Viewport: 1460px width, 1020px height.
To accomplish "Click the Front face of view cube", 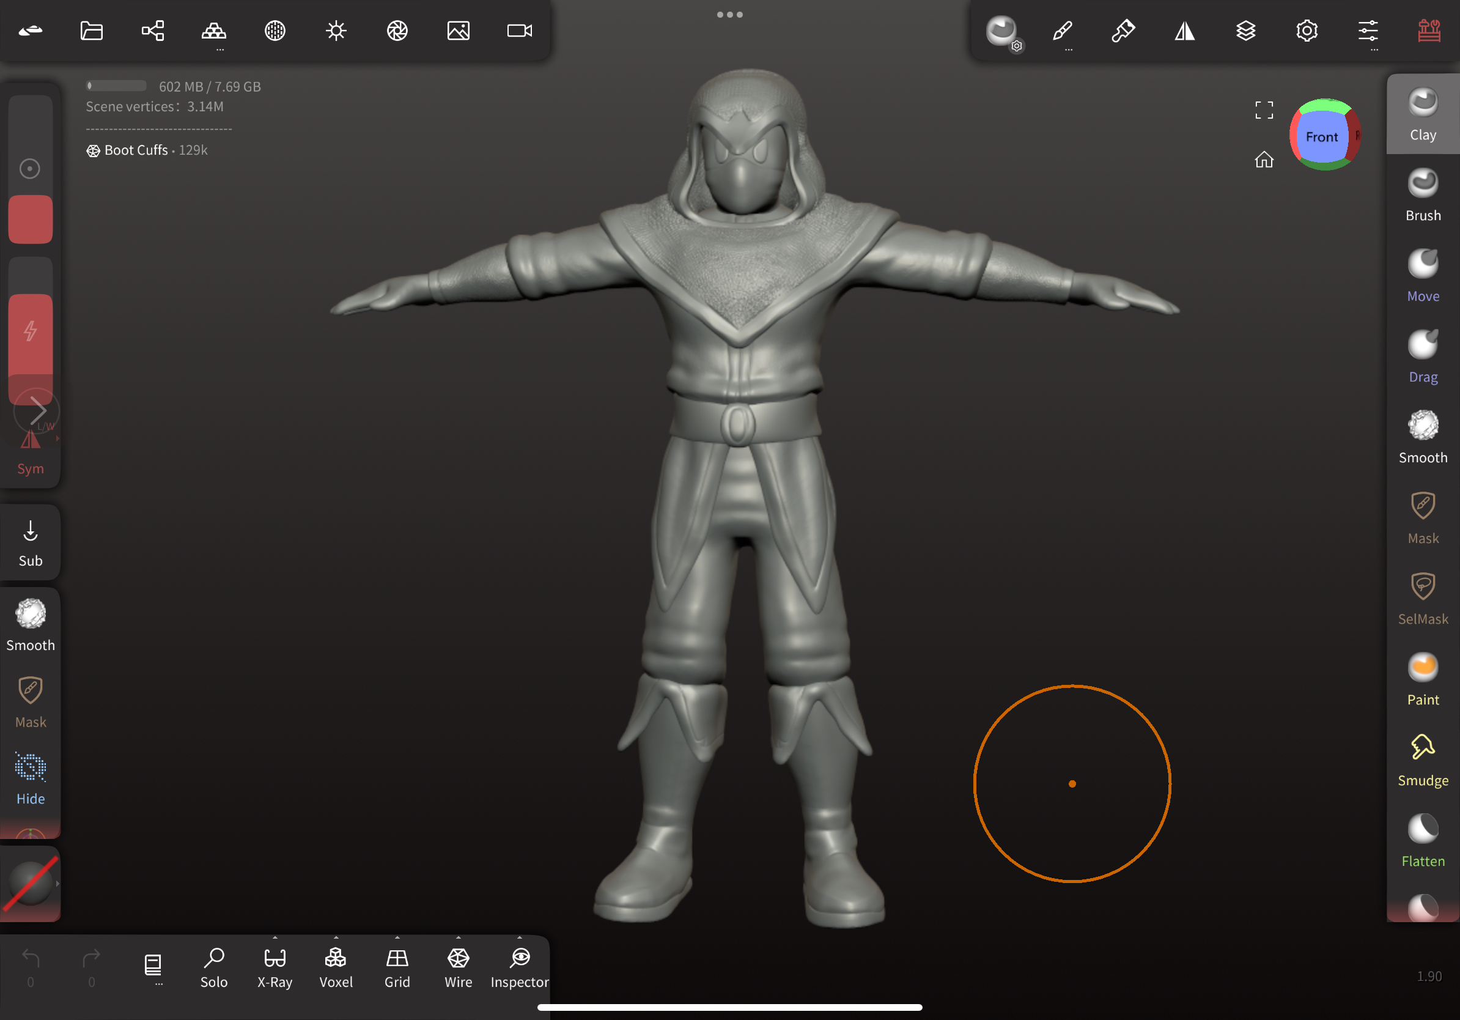I will 1321,136.
